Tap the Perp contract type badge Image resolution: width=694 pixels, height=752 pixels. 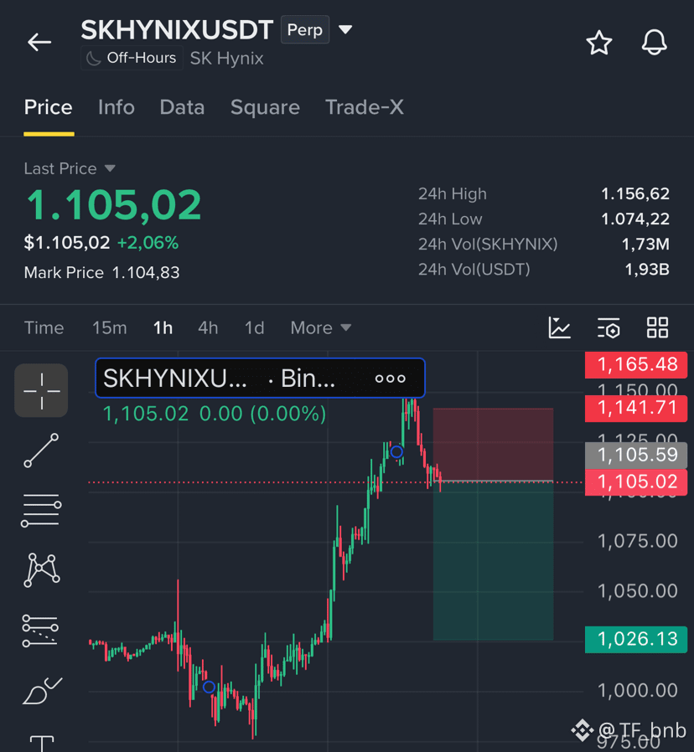click(305, 30)
